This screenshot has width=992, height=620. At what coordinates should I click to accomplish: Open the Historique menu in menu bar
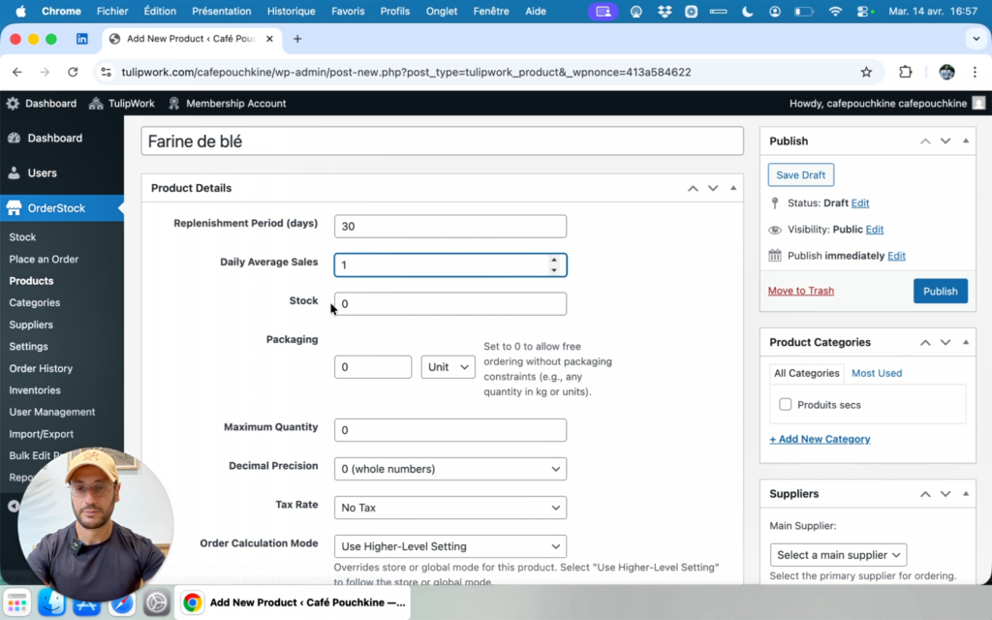pyautogui.click(x=291, y=12)
